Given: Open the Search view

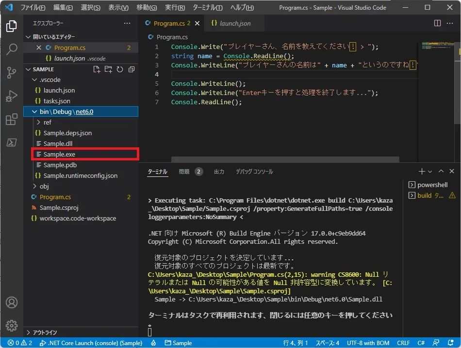Looking at the screenshot, I should tap(12, 48).
